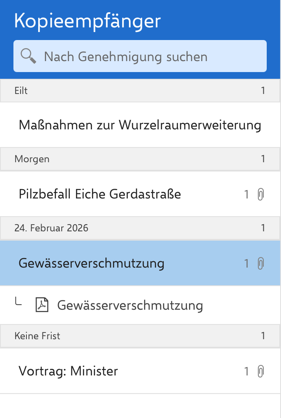Select the highlighted Gewässerverschmutzung entry
281x418 pixels.
click(92, 263)
